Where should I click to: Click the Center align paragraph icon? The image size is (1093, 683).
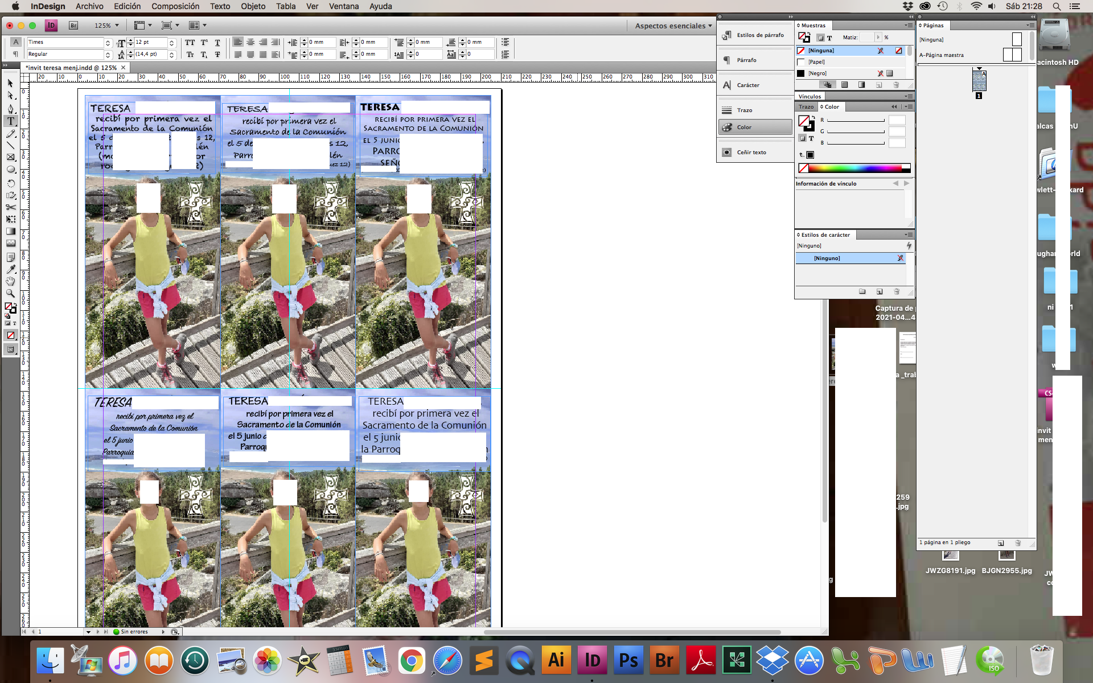pyautogui.click(x=250, y=42)
